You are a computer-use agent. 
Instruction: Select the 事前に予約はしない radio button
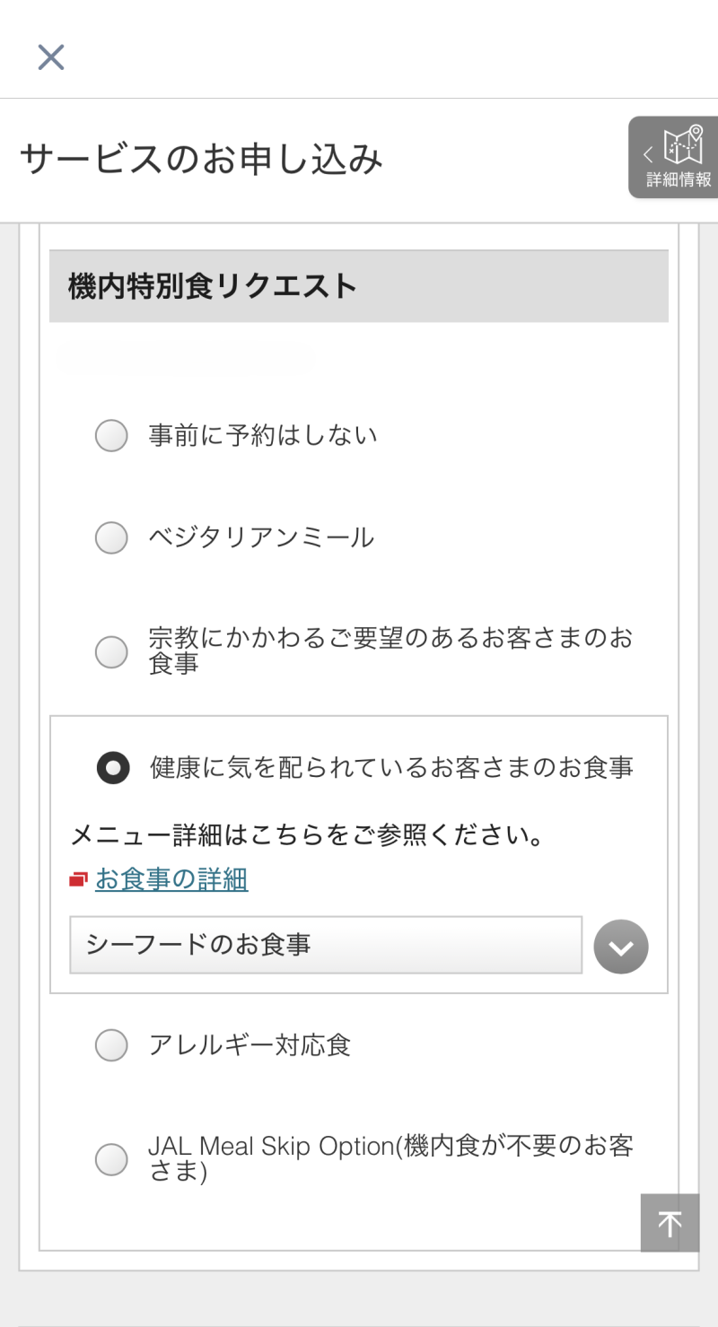[x=111, y=436]
